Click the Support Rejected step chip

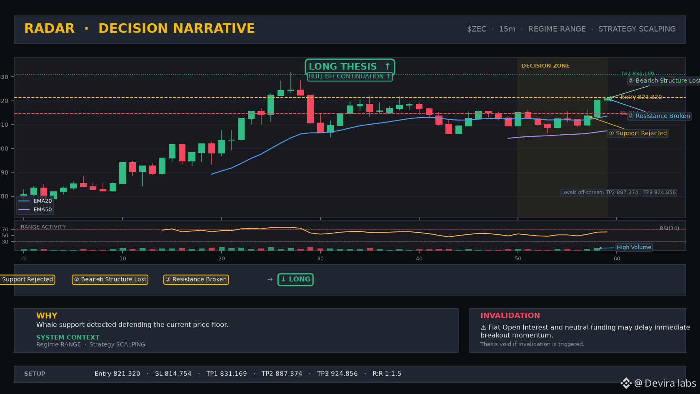(27, 279)
